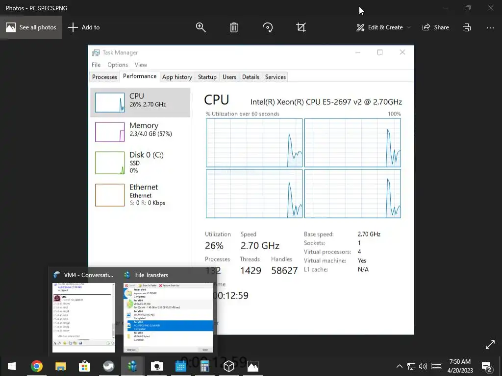Click the grey swirl app icon on taskbar
Viewport: 502px width, 376px height.
point(108,366)
